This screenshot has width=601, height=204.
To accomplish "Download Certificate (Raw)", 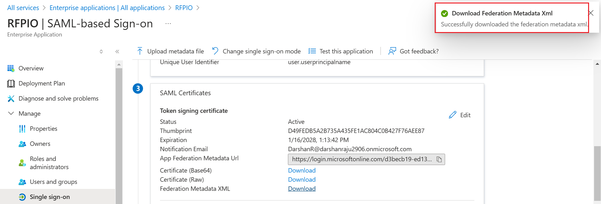I will [x=302, y=179].
